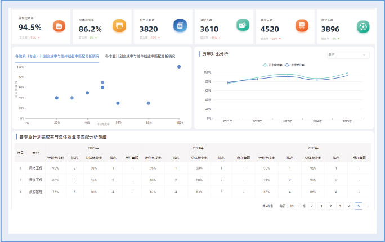Click the yellow 总体就业率 card icon
The height and width of the screenshot is (242, 385).
point(119,26)
